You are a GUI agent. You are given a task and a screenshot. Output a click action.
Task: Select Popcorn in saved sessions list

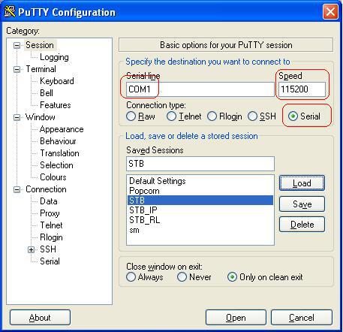pyautogui.click(x=200, y=191)
